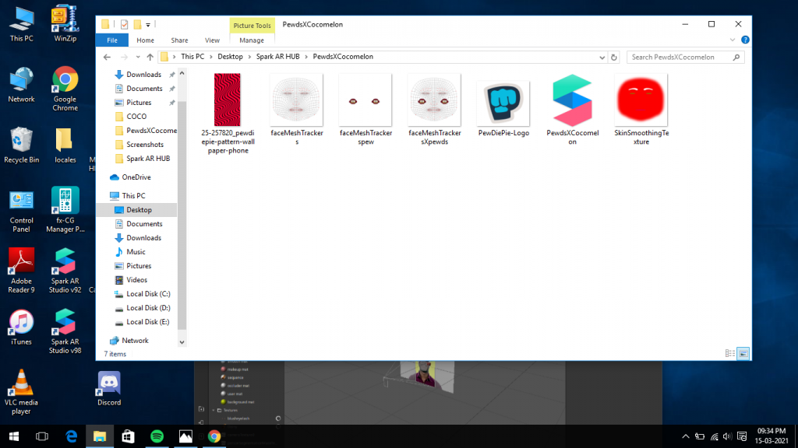Viewport: 798px width, 448px height.
Task: Select Music under This PC
Action: [131, 252]
